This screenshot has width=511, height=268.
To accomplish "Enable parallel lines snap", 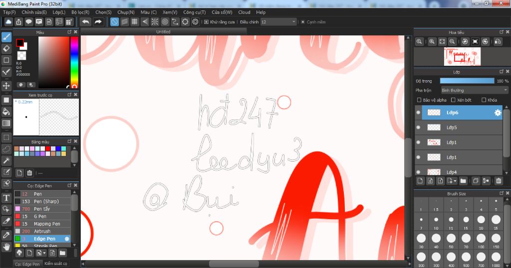I will click(124, 22).
